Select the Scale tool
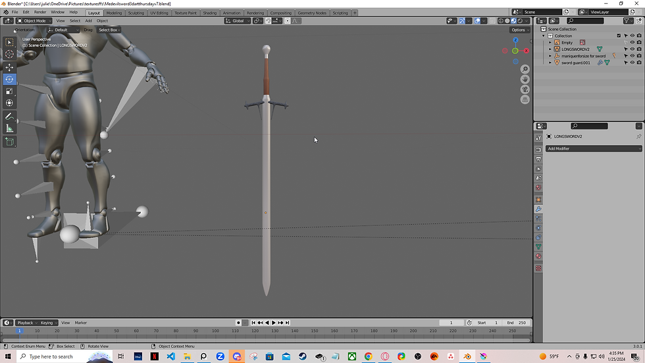645x363 pixels. point(9,91)
